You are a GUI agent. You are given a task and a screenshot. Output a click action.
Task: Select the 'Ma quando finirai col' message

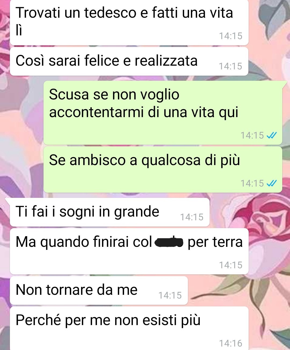click(x=129, y=251)
